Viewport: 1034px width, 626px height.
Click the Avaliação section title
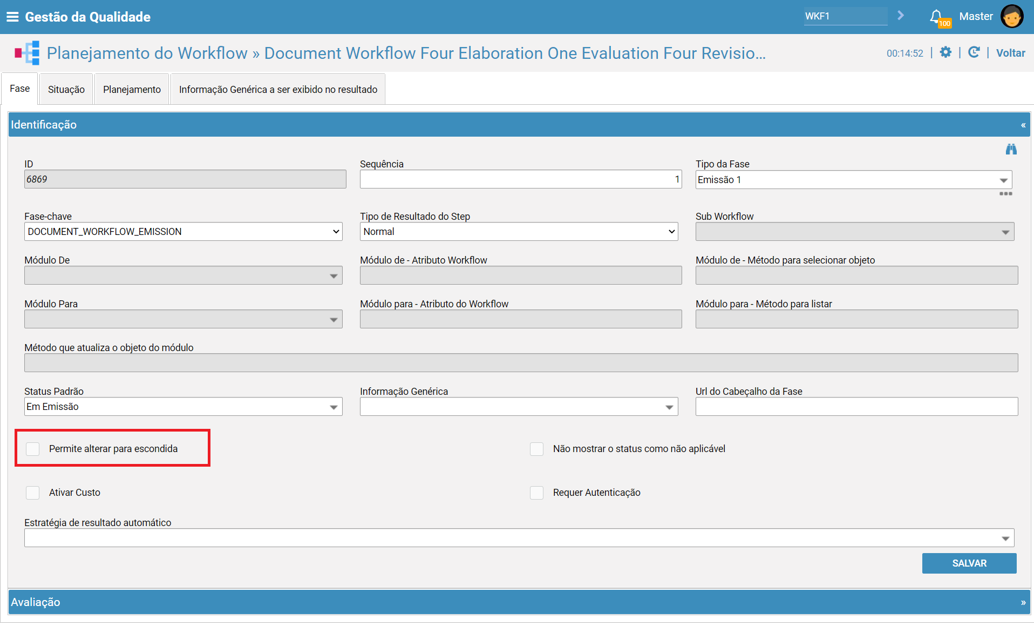click(x=36, y=602)
